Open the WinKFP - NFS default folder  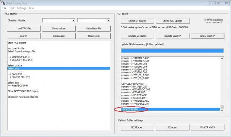click(208, 127)
